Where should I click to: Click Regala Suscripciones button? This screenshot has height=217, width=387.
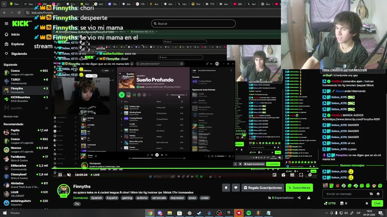coord(263,188)
